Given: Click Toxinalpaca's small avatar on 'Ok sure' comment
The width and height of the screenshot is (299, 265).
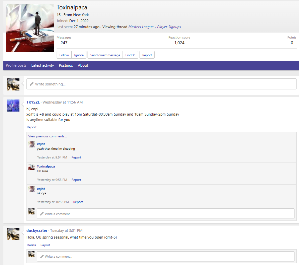Looking at the screenshot, I should [31, 167].
